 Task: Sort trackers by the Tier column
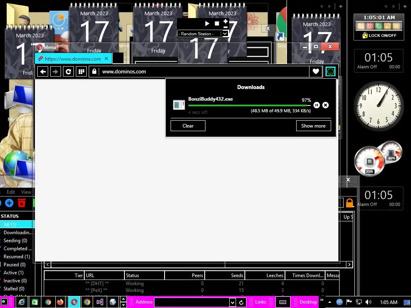click(64, 275)
